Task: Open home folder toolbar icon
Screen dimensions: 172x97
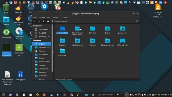Action: coord(48,21)
